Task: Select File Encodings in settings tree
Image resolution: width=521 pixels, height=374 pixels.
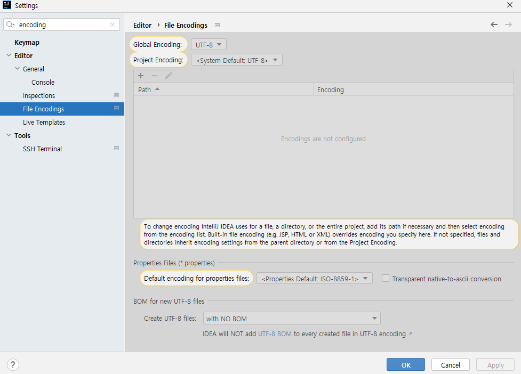Action: click(62, 109)
